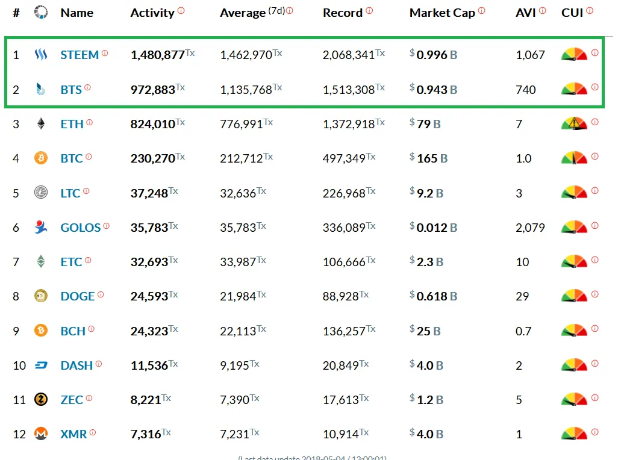Click the BTS coin logo icon
The image size is (618, 460).
click(40, 89)
